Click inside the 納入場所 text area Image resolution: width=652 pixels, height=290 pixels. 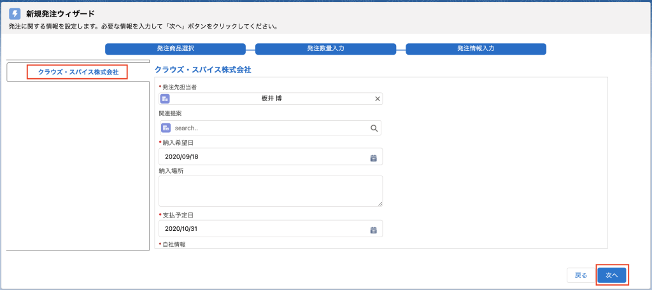click(x=271, y=191)
